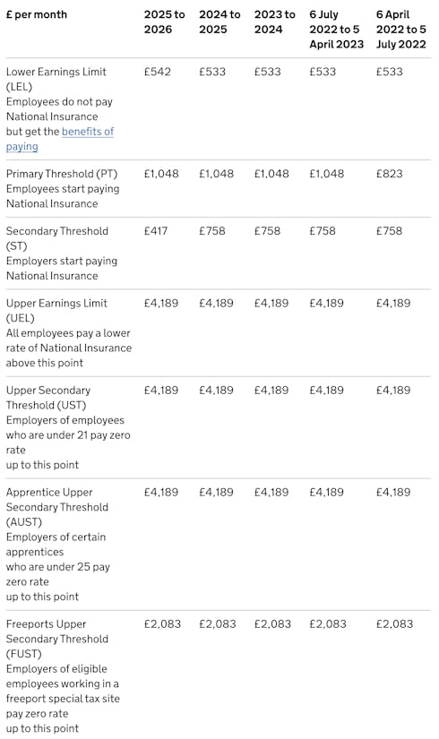Click the '2024 to 2025' column header
Screen dimensions: 439x739
coord(219,22)
